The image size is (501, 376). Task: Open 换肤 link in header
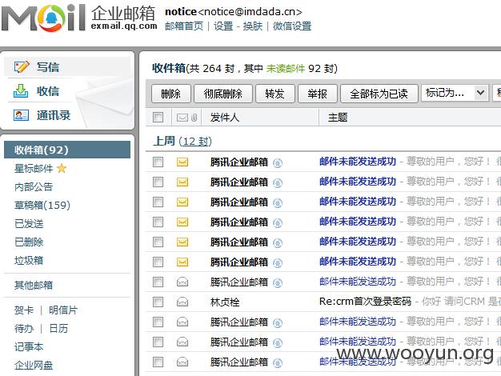(253, 26)
